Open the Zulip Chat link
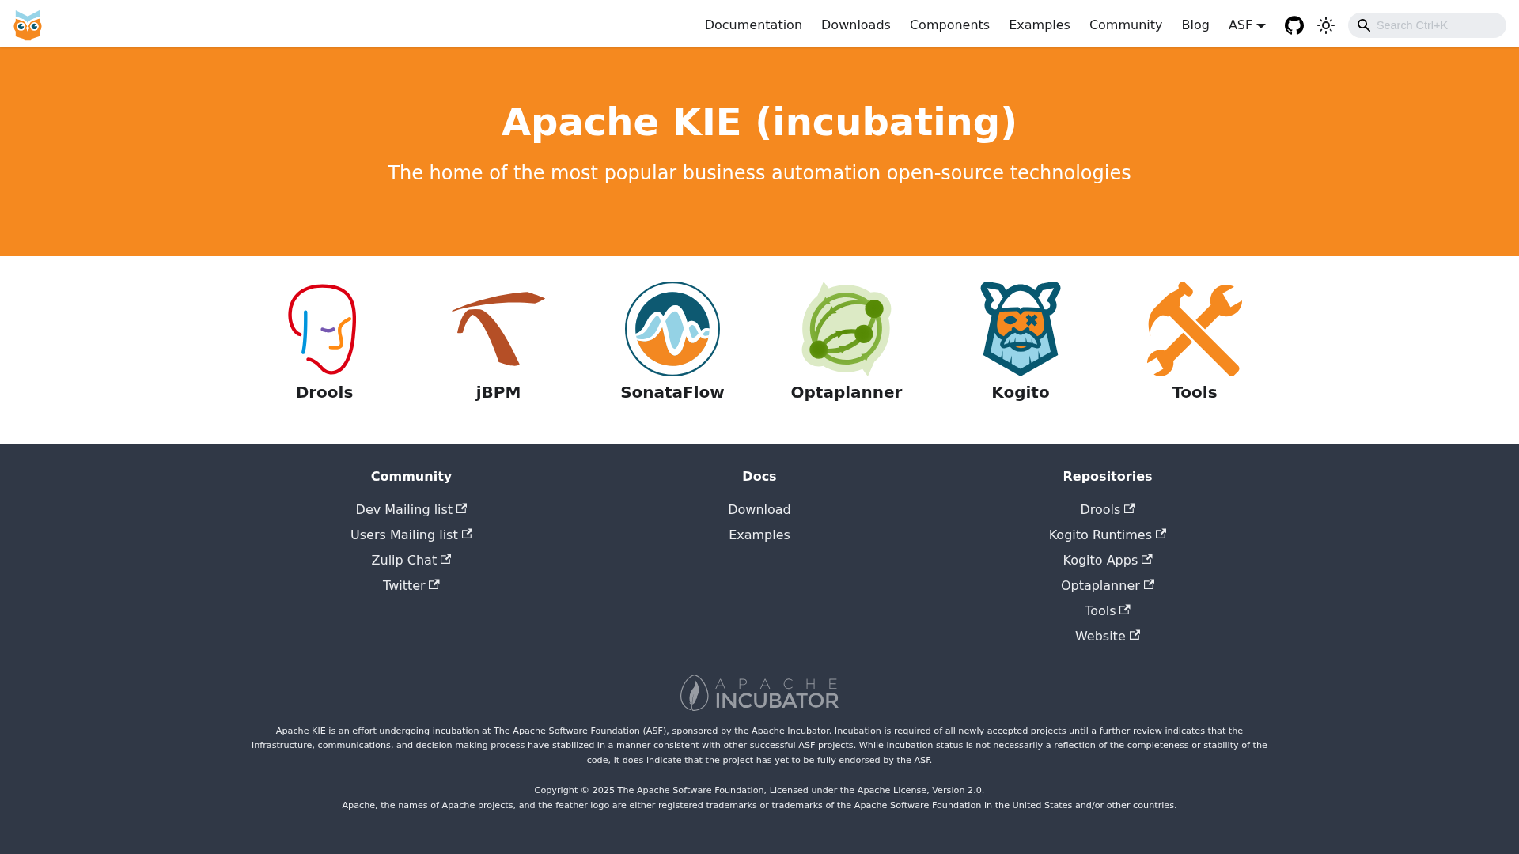The image size is (1519, 854). (411, 560)
